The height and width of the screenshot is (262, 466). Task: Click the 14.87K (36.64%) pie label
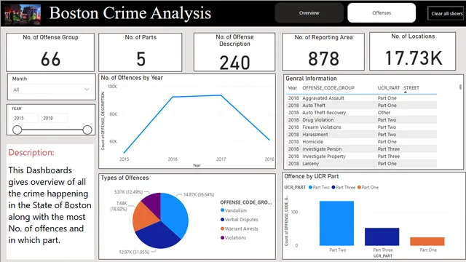[199, 194]
